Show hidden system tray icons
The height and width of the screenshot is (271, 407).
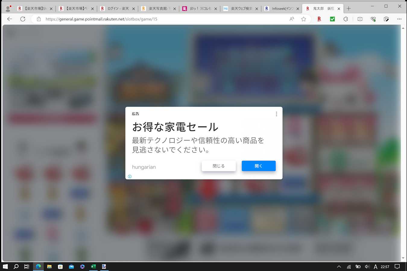[339, 266]
